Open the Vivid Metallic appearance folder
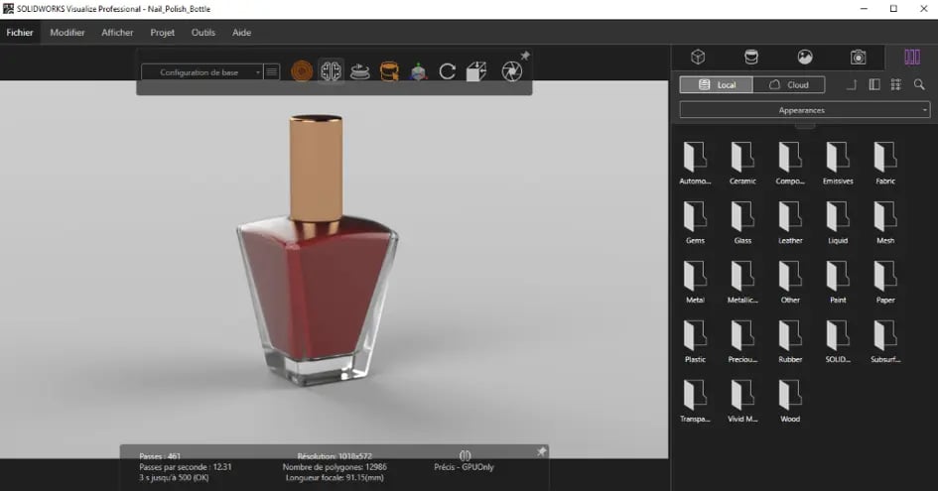Viewport: 938px width, 491px height. click(742, 401)
